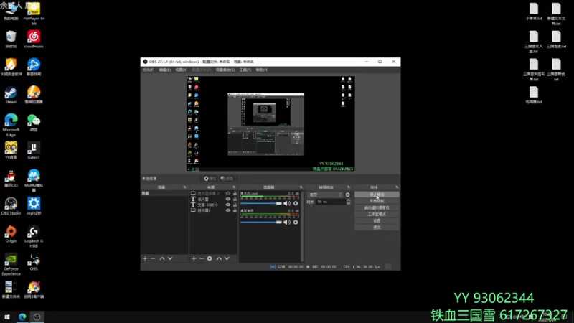The height and width of the screenshot is (323, 574).
Task: Toggle visibility of Display Capture 2 source
Action: tap(228, 193)
